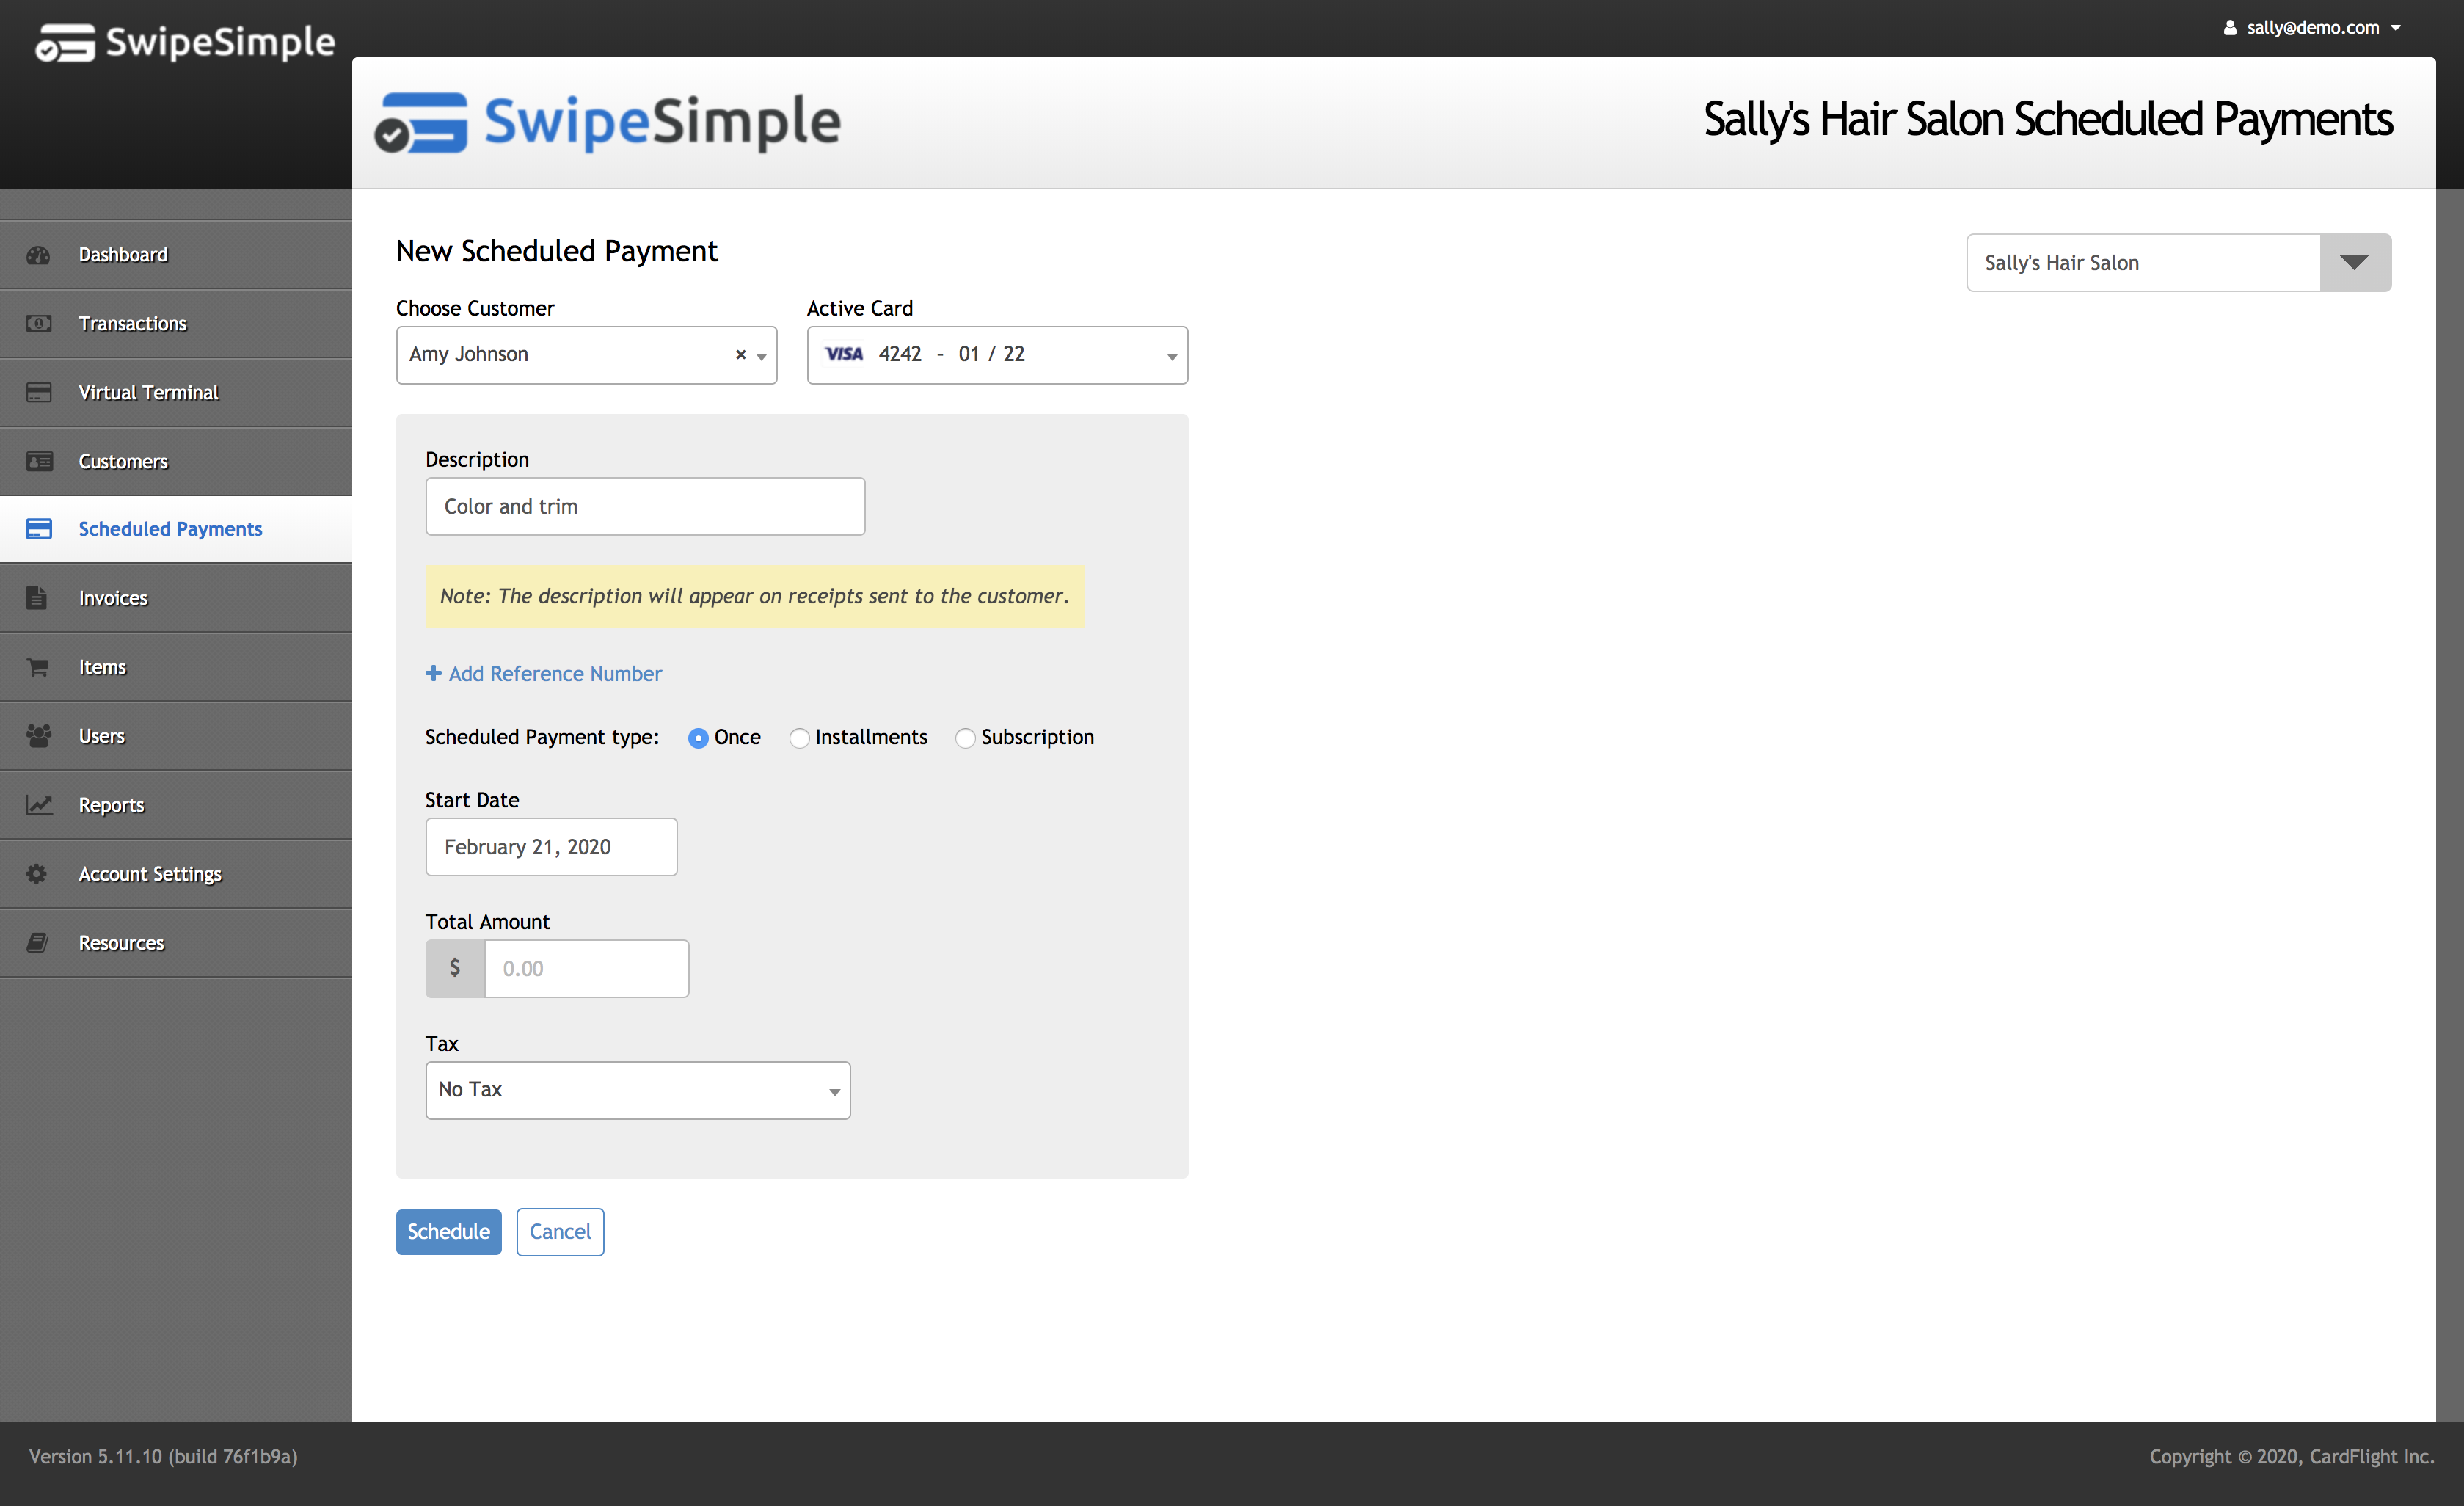
Task: Select the Items cart icon
Action: pos(39,666)
